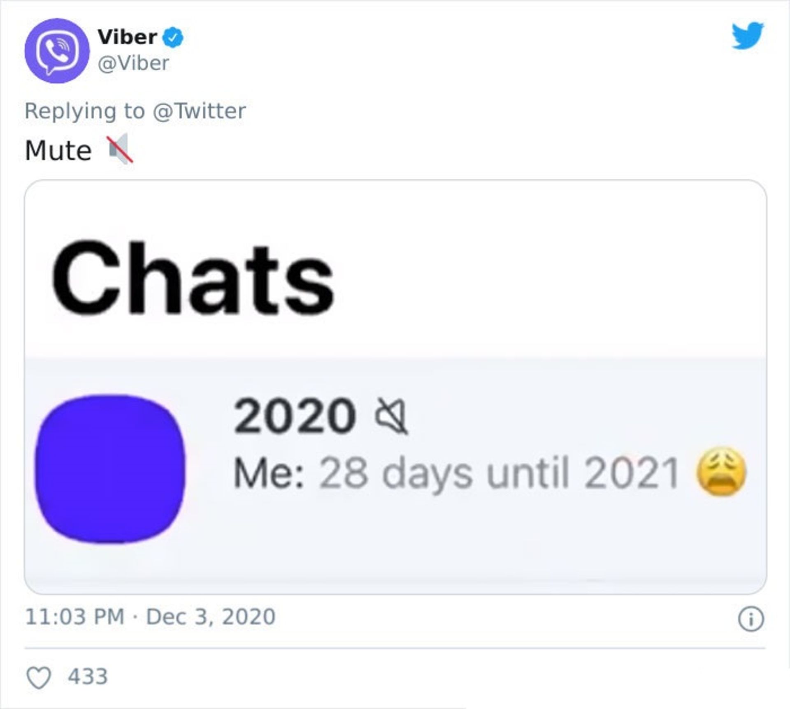This screenshot has width=790, height=709.
Task: Click the 'Replying to' label
Action: (x=85, y=111)
